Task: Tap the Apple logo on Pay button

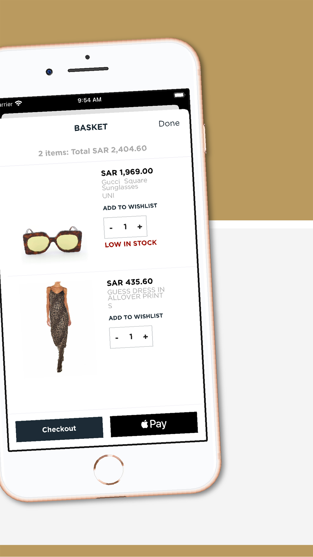Action: tap(145, 424)
